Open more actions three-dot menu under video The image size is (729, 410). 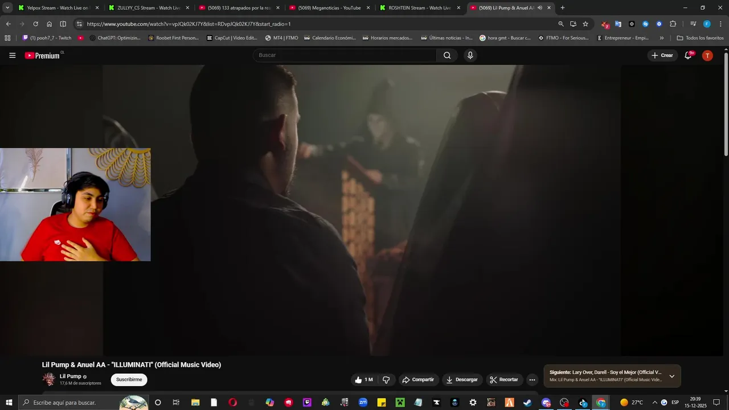532,380
